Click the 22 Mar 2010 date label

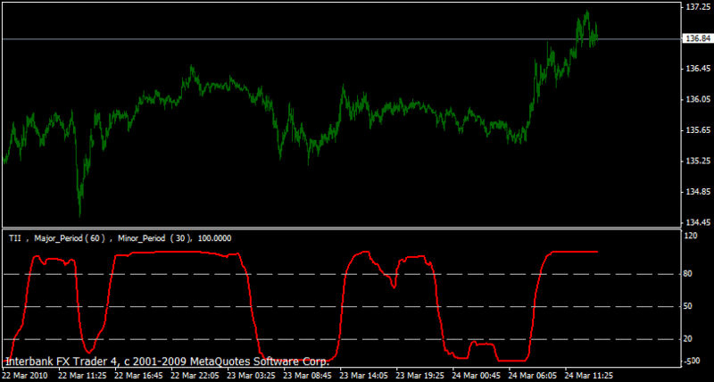[25, 376]
